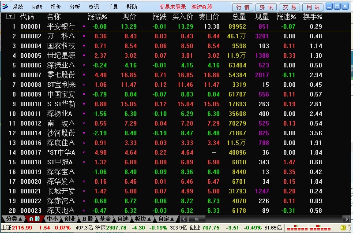Viewport: 353px width, 233px height.
Task: Switch to the 中小 tab
Action: pos(52,219)
